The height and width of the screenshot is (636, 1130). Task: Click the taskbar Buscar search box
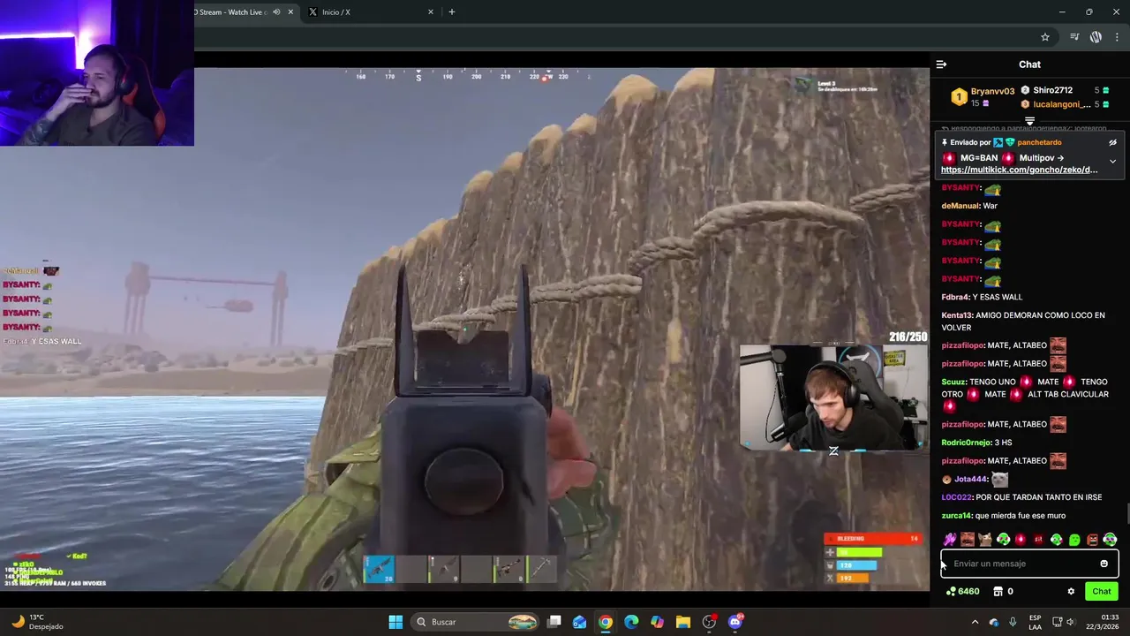point(474,622)
